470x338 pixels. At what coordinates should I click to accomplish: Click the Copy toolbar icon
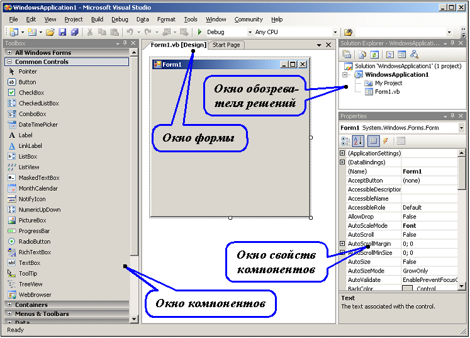coord(102,32)
